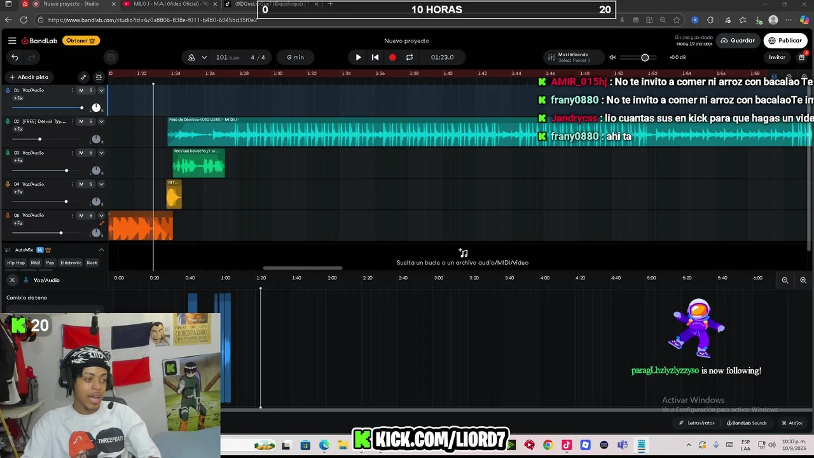This screenshot has width=814, height=458.
Task: Toggle loop cycle mode
Action: point(410,57)
